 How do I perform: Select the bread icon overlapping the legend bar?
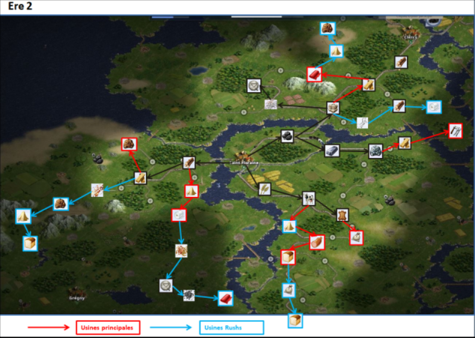tap(295, 320)
